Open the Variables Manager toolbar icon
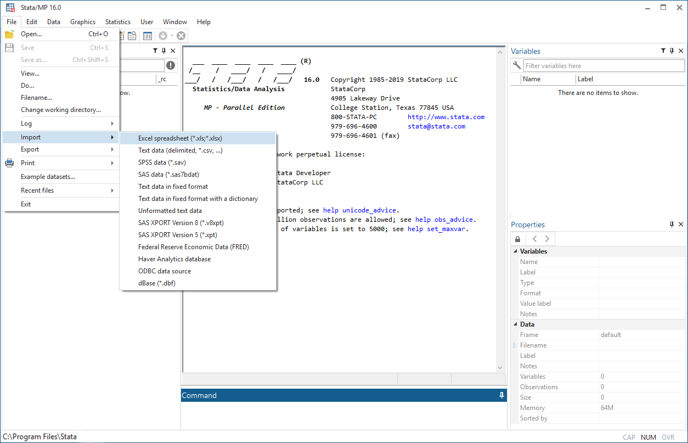The width and height of the screenshot is (688, 443). [x=147, y=35]
